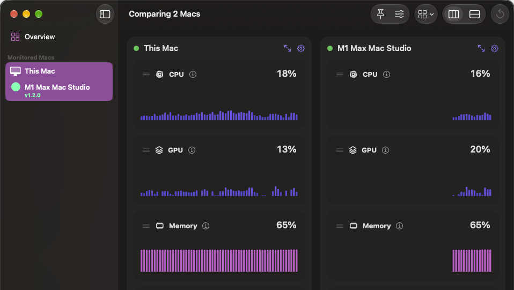514x290 pixels.
Task: Click the Memory icon on M1 Max Mac Studio
Action: pos(354,226)
